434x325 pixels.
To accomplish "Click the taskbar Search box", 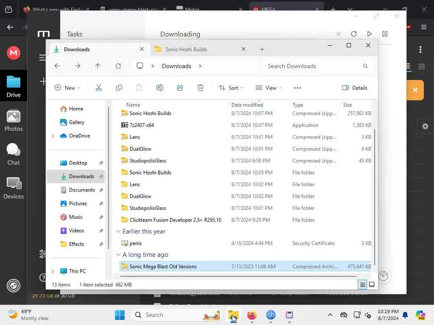I will tap(177, 315).
